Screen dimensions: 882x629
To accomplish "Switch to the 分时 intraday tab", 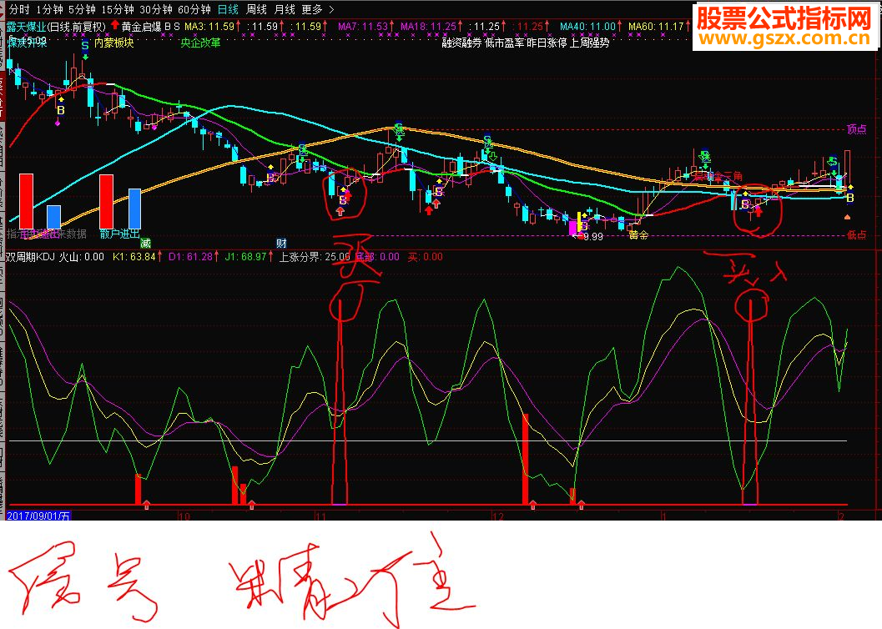I will click(x=20, y=9).
